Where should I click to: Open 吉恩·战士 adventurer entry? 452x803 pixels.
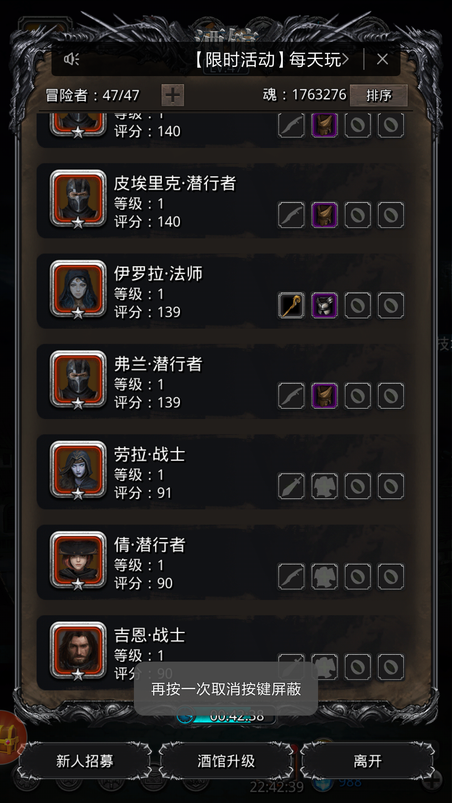coord(226,652)
